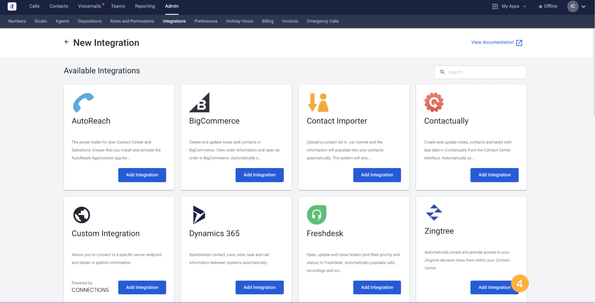595x303 pixels.
Task: Go to Numbers admin section
Action: point(17,21)
